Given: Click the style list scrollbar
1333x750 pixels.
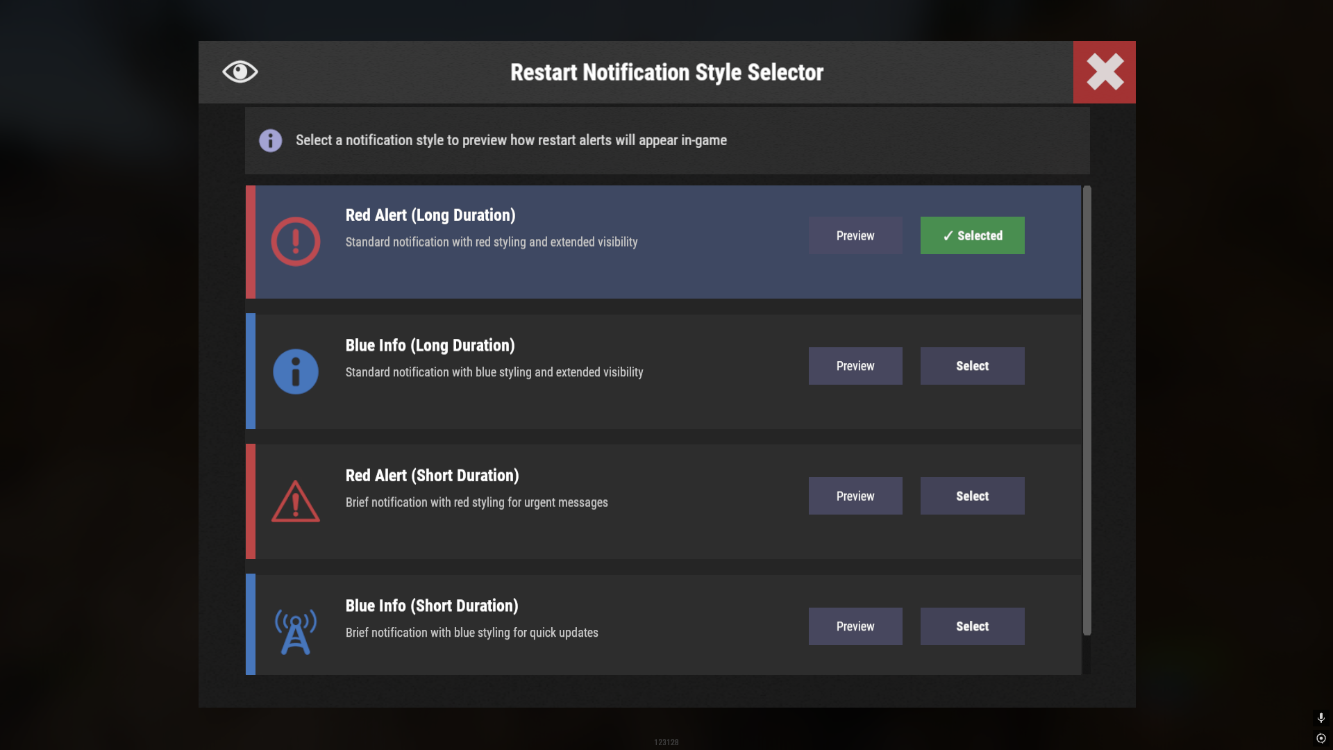Looking at the screenshot, I should point(1087,410).
